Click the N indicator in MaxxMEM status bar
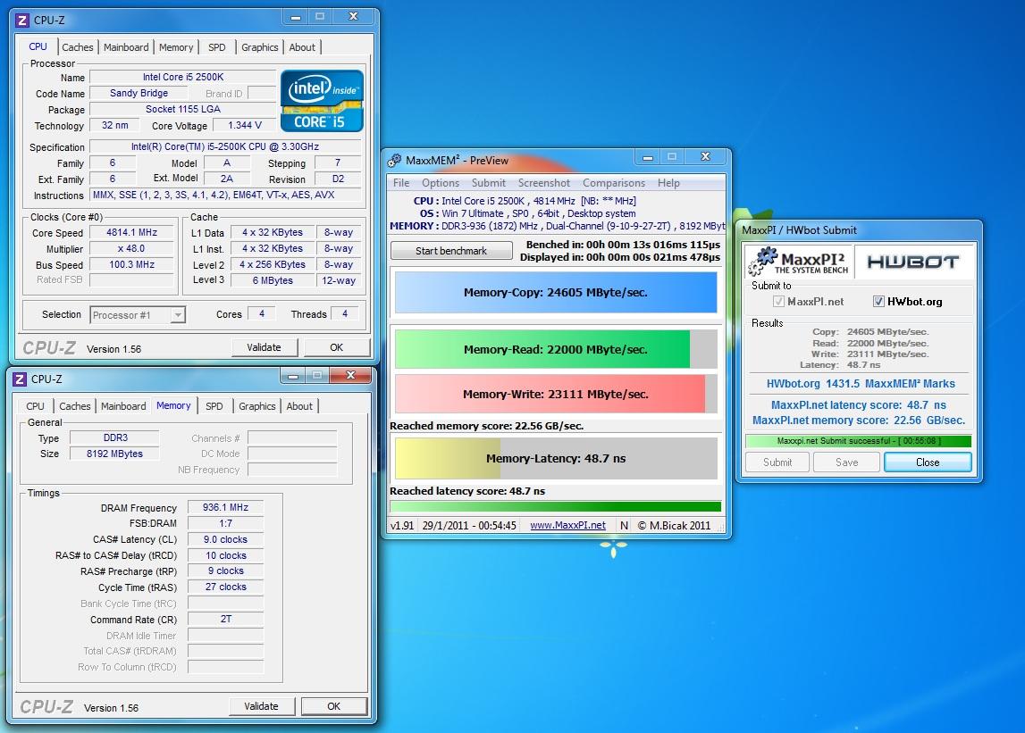The height and width of the screenshot is (733, 1025). click(x=625, y=525)
